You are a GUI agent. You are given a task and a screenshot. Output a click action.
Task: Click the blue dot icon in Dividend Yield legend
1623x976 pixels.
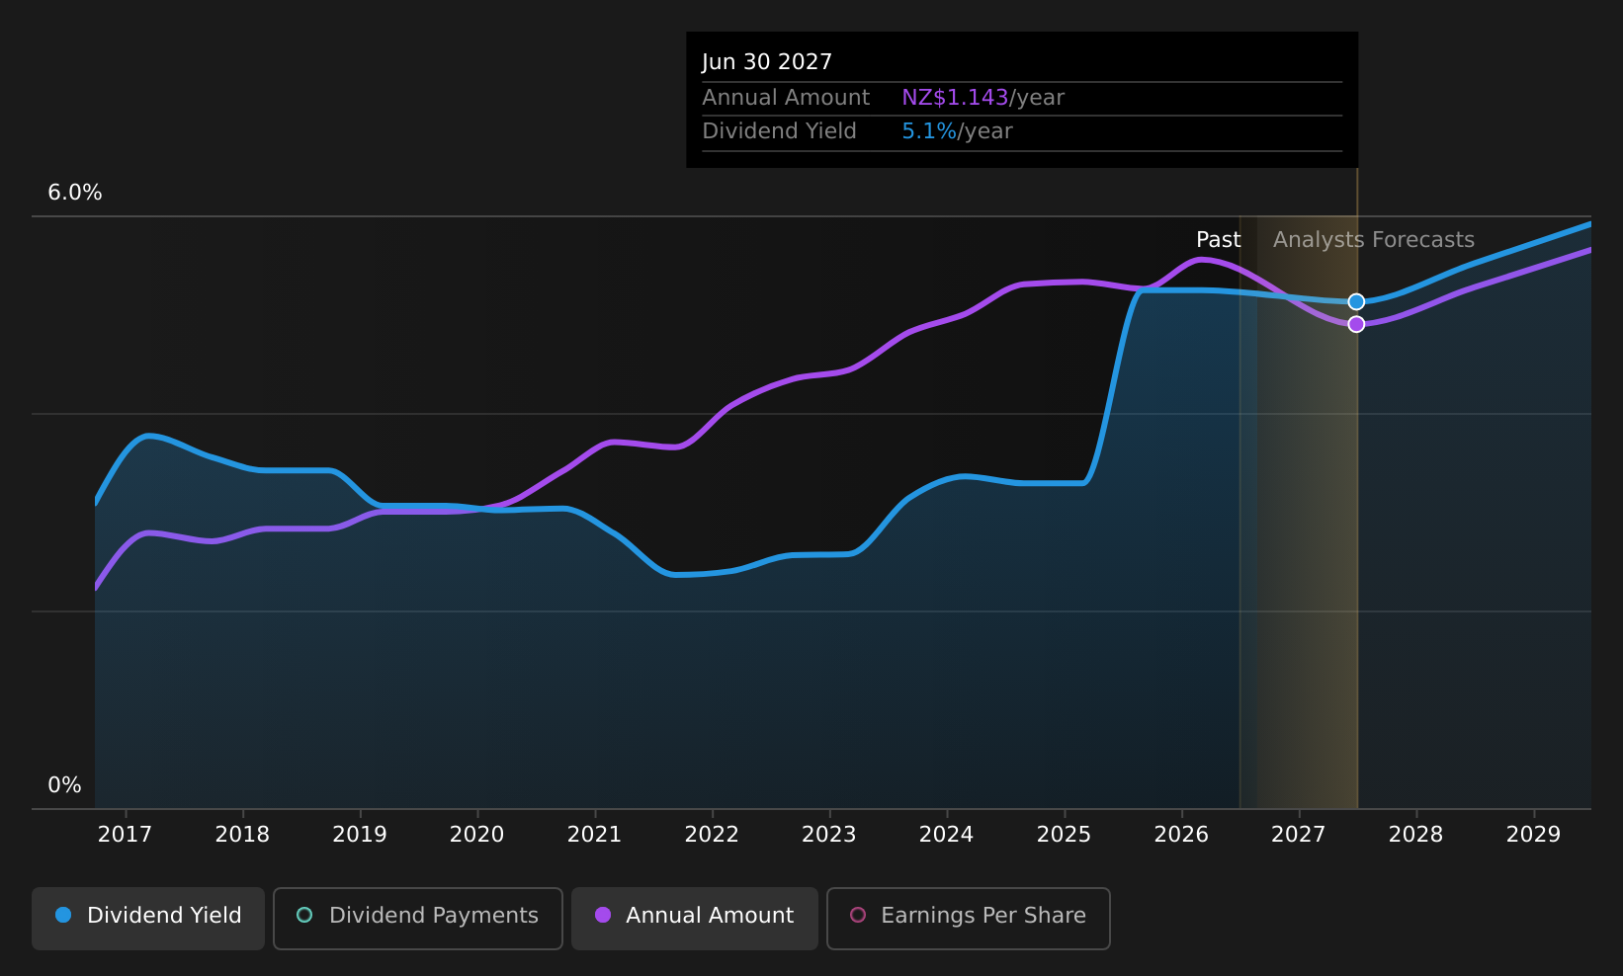pos(63,915)
